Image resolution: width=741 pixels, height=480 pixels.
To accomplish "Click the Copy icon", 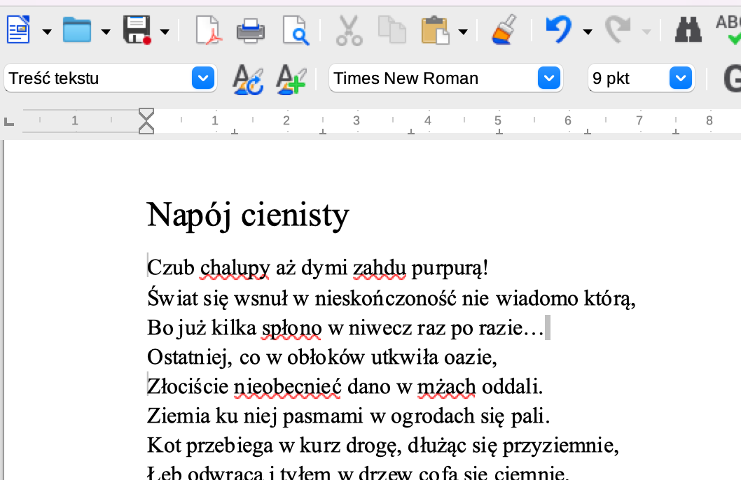I will (x=392, y=30).
